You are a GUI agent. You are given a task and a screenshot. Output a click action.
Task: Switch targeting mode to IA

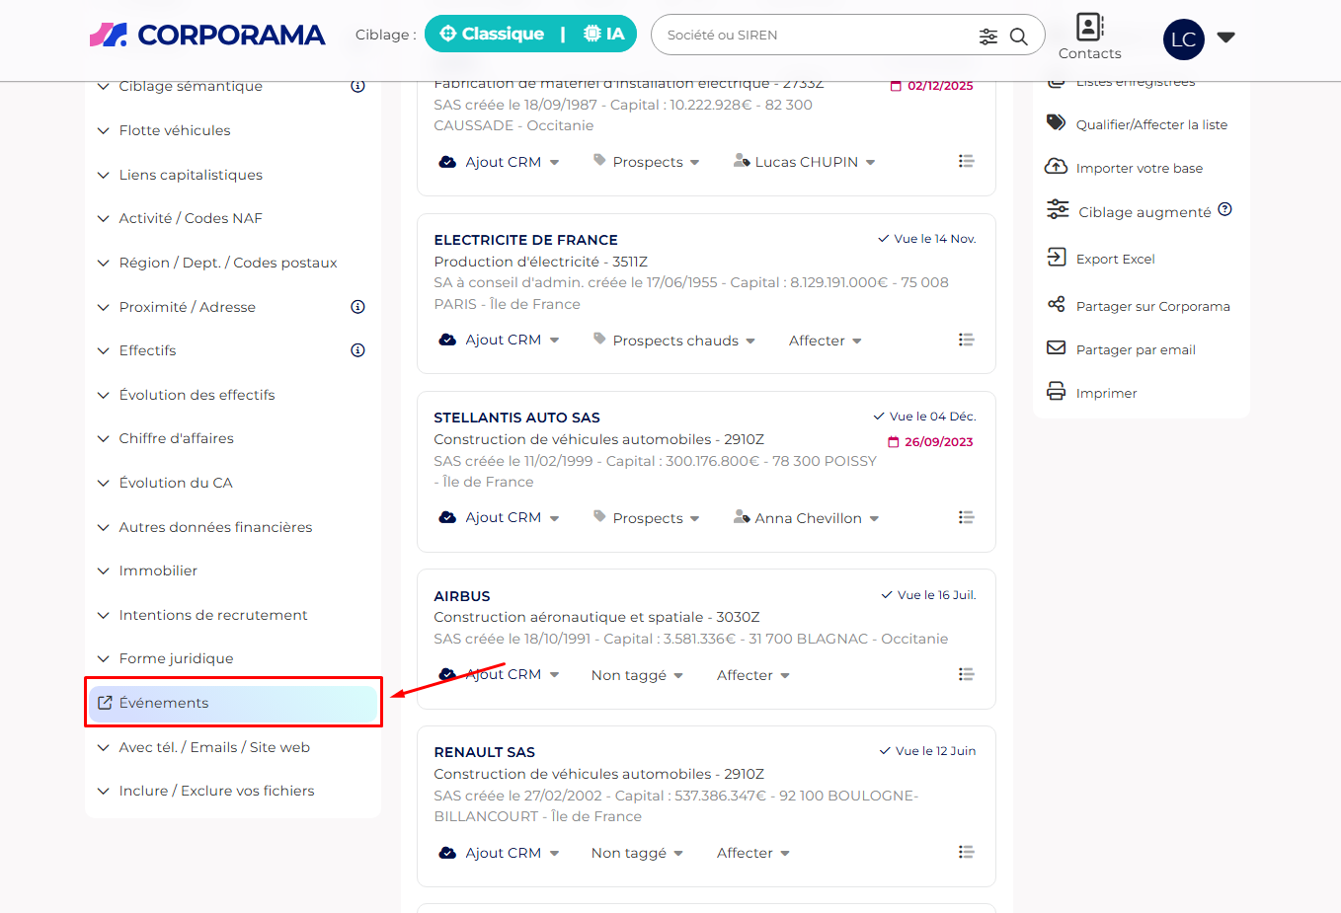pos(603,34)
